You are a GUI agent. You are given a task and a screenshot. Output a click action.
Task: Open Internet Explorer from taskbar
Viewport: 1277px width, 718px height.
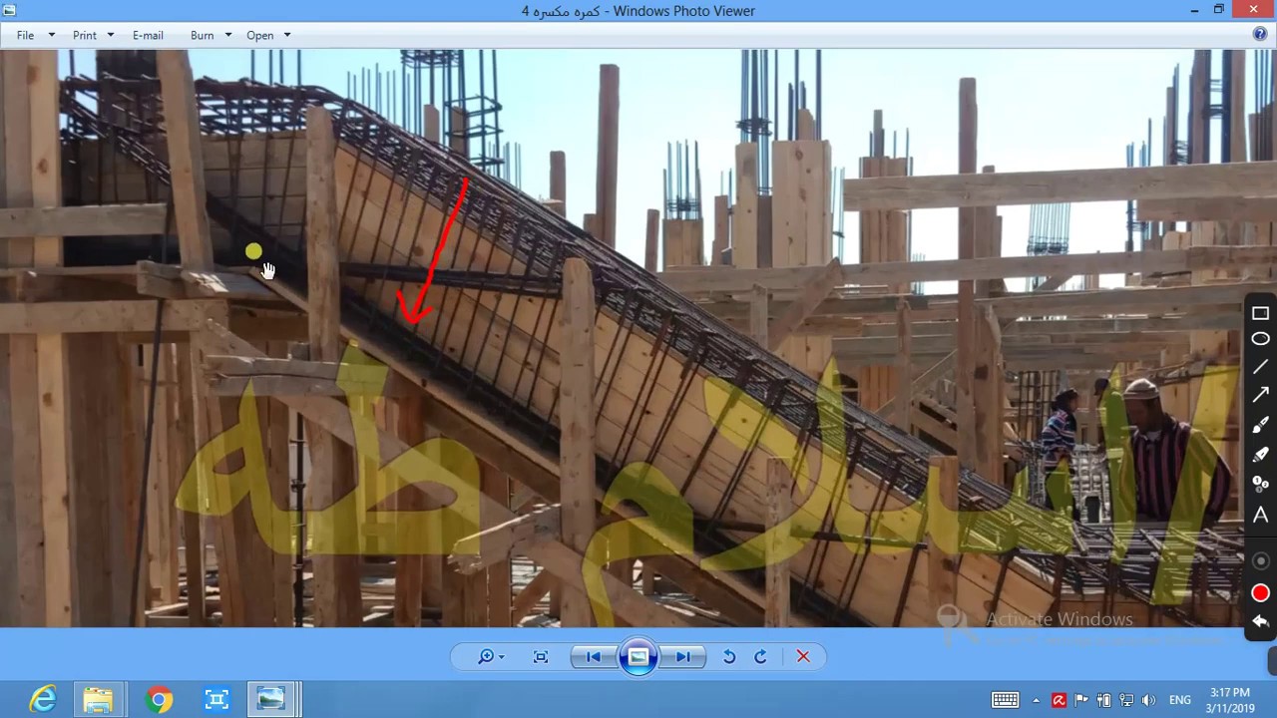[43, 700]
